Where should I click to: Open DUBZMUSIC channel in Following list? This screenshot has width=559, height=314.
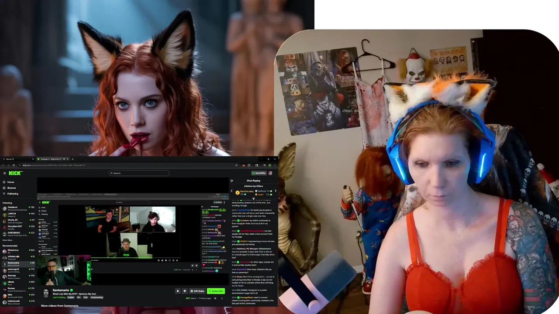click(18, 233)
